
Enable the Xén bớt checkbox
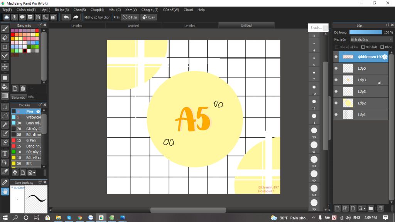pos(363,47)
